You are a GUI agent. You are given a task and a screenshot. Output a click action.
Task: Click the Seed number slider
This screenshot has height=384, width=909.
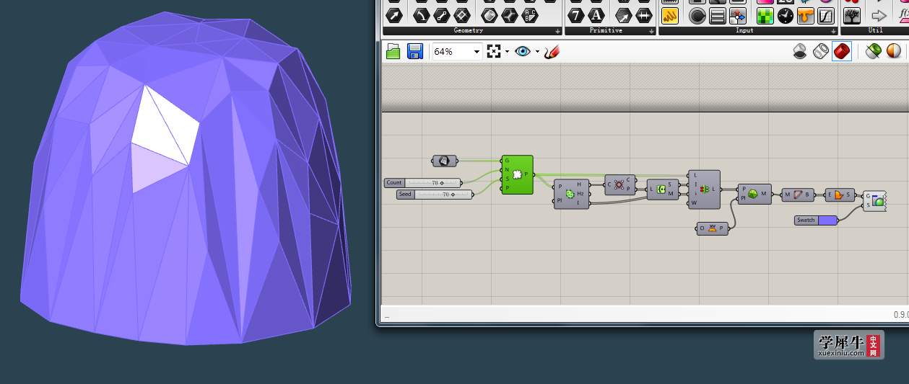pyautogui.click(x=435, y=195)
